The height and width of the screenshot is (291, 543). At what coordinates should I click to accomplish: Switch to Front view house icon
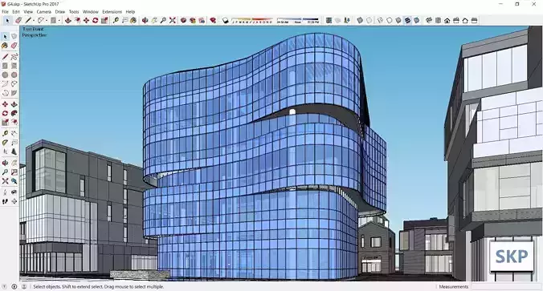pos(447,21)
